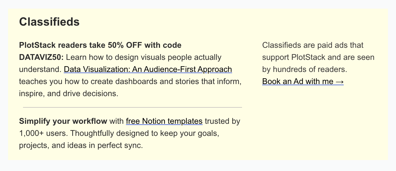396x171 pixels.
Task: Click the 'support PlotStack and are seen' line
Action: point(318,57)
